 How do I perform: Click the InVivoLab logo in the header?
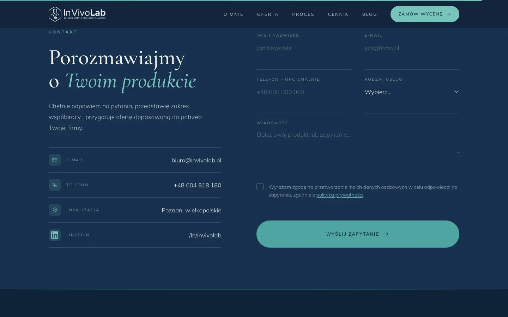point(77,14)
